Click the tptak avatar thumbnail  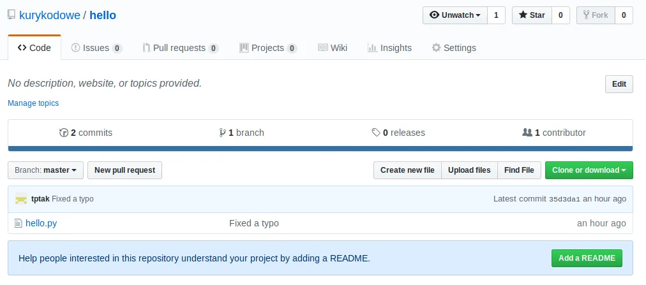tap(21, 199)
